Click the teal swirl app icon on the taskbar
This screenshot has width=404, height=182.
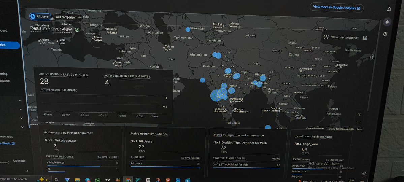tap(138, 180)
